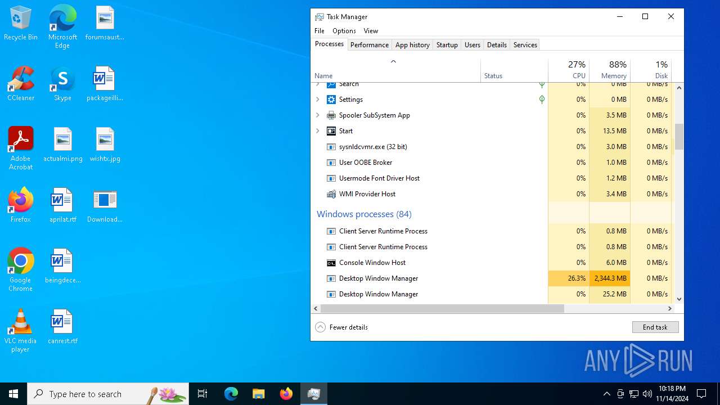Open Edge from the taskbar
The width and height of the screenshot is (720, 405).
[231, 394]
